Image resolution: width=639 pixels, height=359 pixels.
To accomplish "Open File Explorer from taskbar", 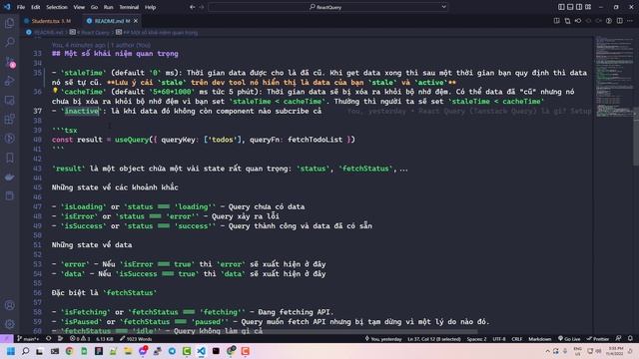I will 128,351.
